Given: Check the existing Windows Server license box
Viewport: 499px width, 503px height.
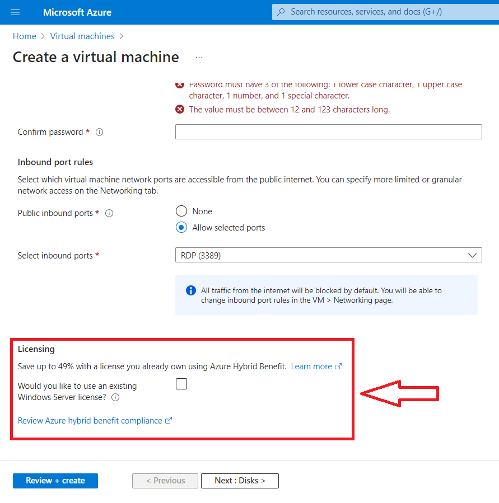Looking at the screenshot, I should 181,384.
